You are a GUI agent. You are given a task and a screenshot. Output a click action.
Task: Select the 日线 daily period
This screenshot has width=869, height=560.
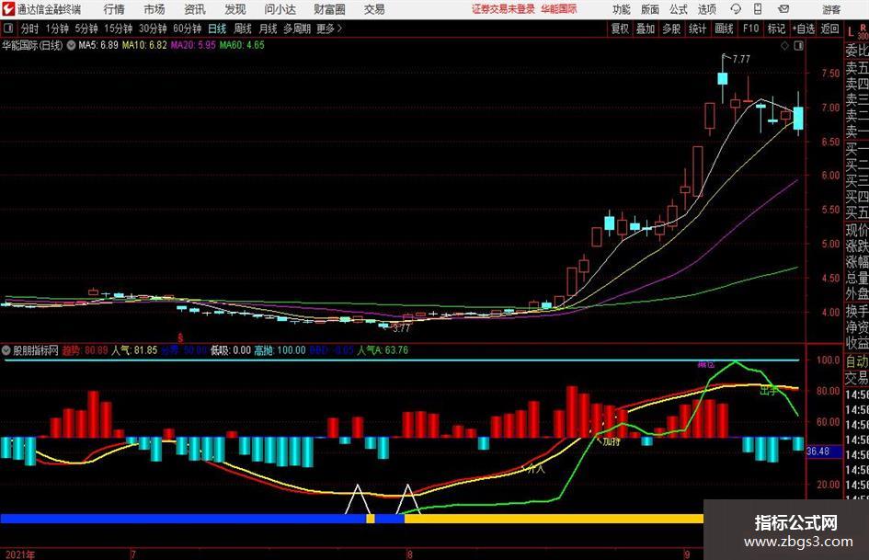pos(217,29)
